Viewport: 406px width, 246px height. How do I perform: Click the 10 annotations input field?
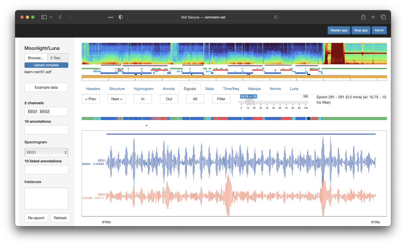coord(46,130)
